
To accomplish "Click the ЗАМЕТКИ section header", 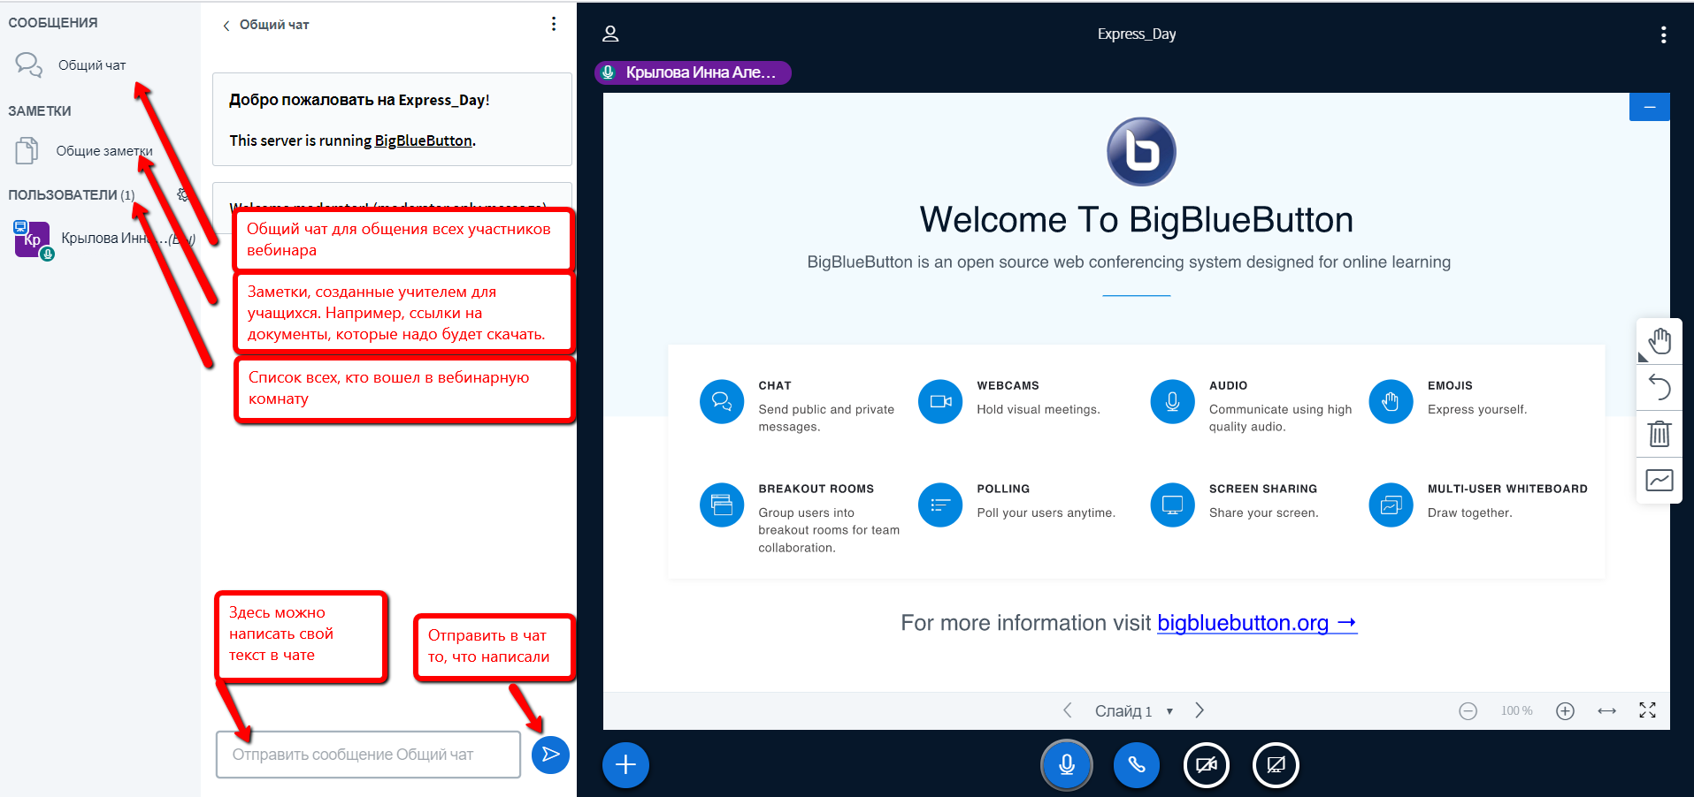I will tap(40, 111).
